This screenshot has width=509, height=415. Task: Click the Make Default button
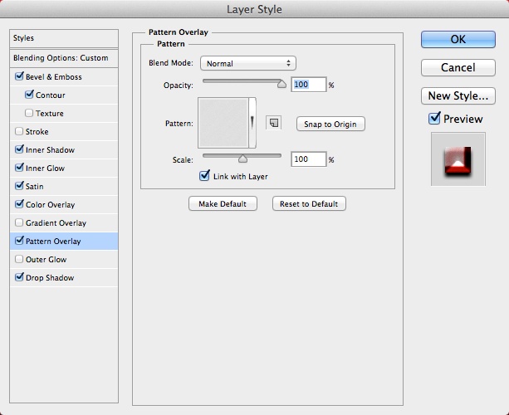point(223,204)
